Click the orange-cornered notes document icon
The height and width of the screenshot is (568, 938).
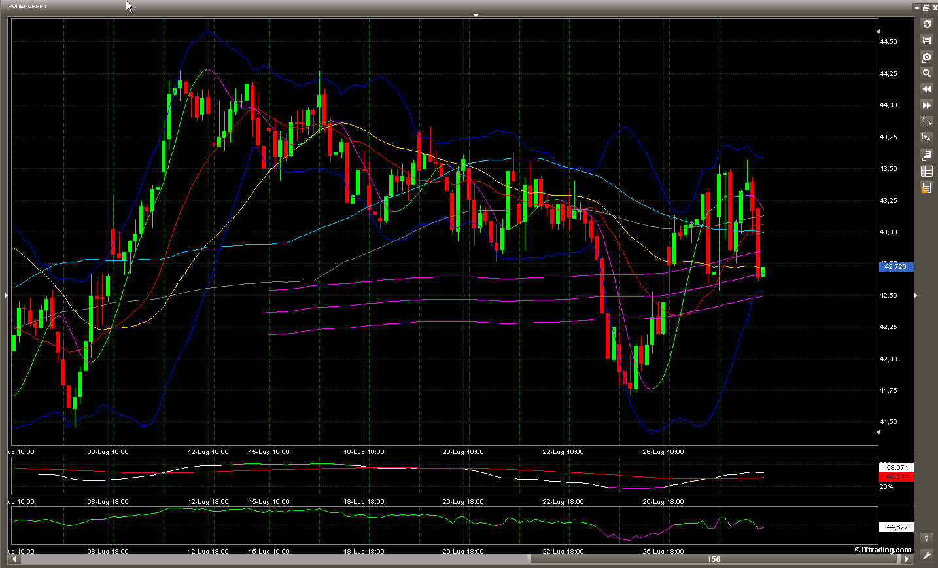[x=926, y=188]
